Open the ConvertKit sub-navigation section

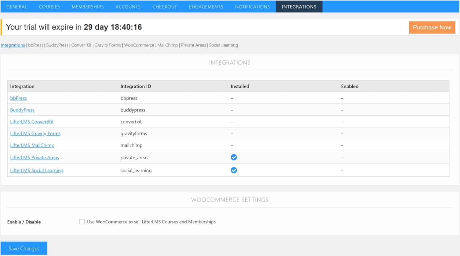click(x=81, y=45)
